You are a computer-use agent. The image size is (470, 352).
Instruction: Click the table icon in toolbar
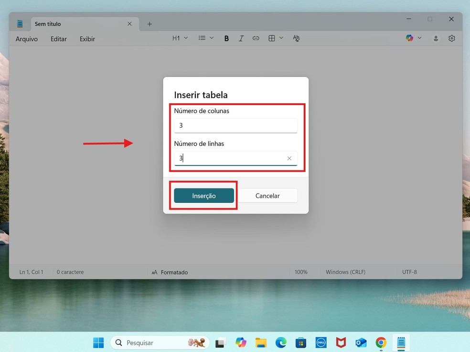click(x=272, y=38)
